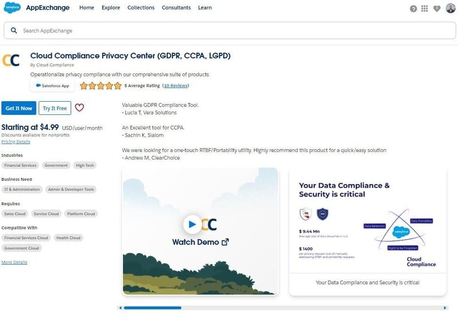
Task: Click the Valuable GDPR Compliance Tool quote
Action: coord(160,105)
